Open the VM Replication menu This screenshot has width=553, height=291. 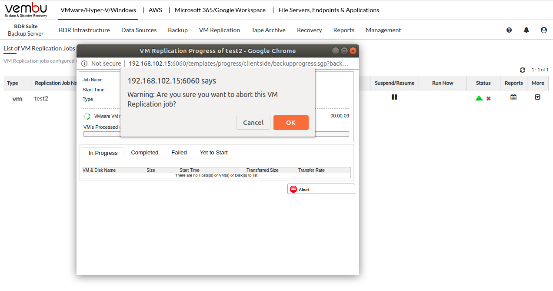click(x=219, y=30)
